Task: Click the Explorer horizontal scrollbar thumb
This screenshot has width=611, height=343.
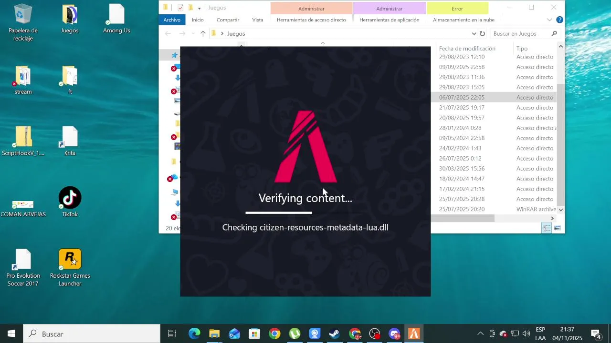Action: tap(463, 218)
